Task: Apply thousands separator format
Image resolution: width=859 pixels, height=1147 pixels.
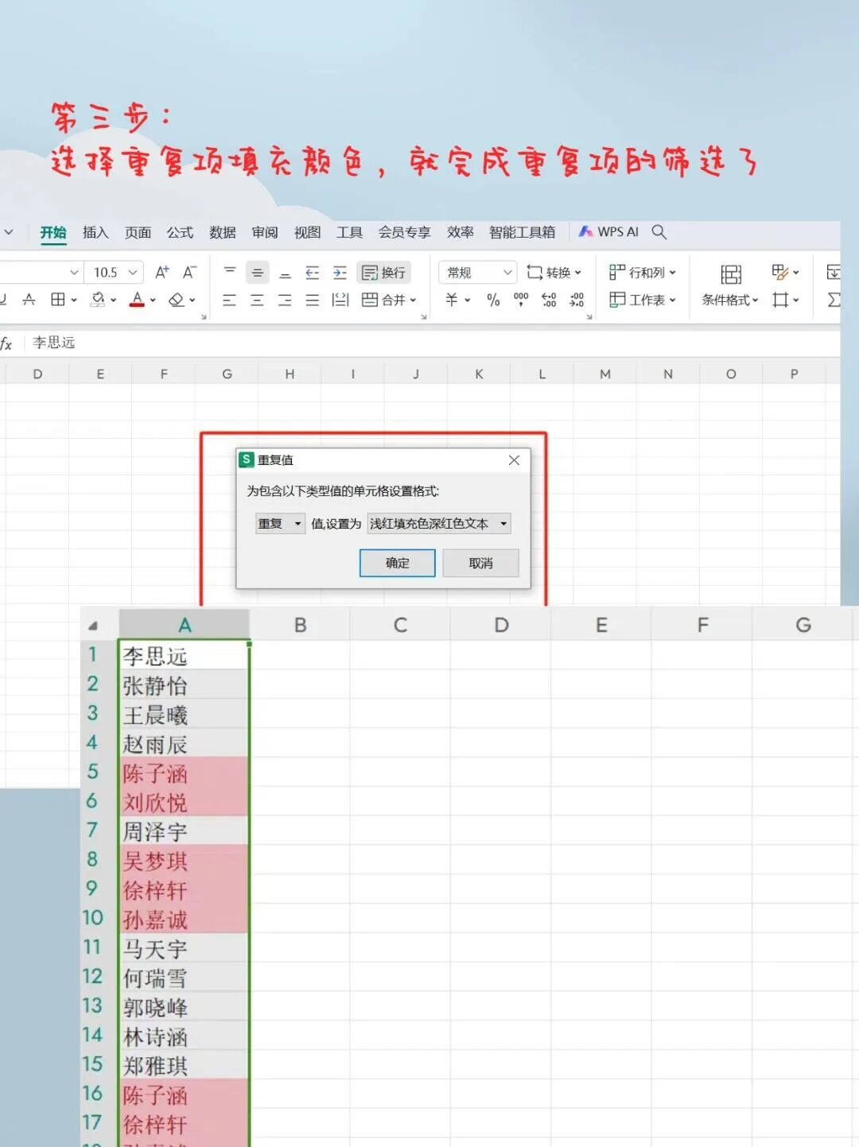Action: point(521,300)
